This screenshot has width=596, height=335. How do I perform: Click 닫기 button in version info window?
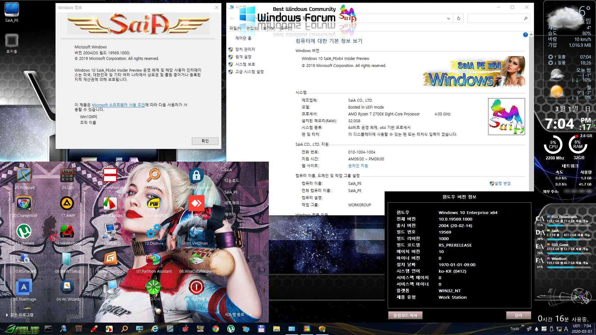(x=518, y=315)
